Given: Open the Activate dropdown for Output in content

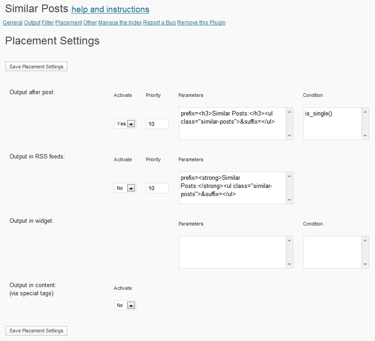Looking at the screenshot, I should pyautogui.click(x=125, y=306).
